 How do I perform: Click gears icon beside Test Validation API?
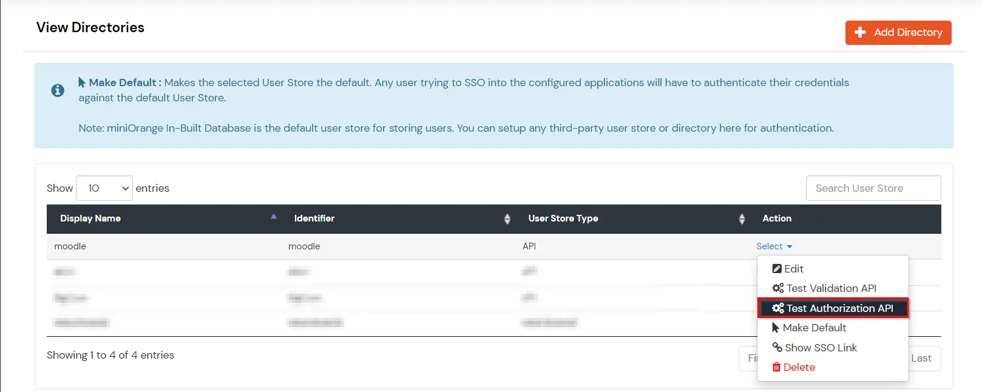(778, 288)
